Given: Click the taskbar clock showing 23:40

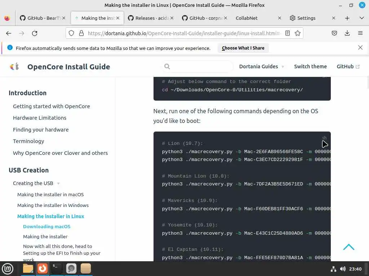Looking at the screenshot, I should 355,269.
